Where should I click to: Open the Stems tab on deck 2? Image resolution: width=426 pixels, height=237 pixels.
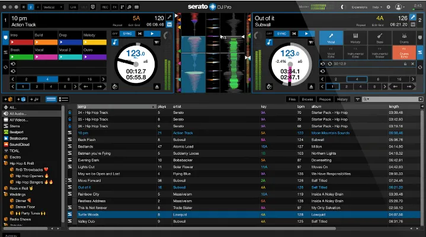tap(419, 52)
